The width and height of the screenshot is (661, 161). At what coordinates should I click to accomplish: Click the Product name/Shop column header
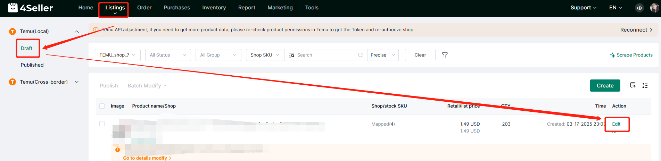154,106
